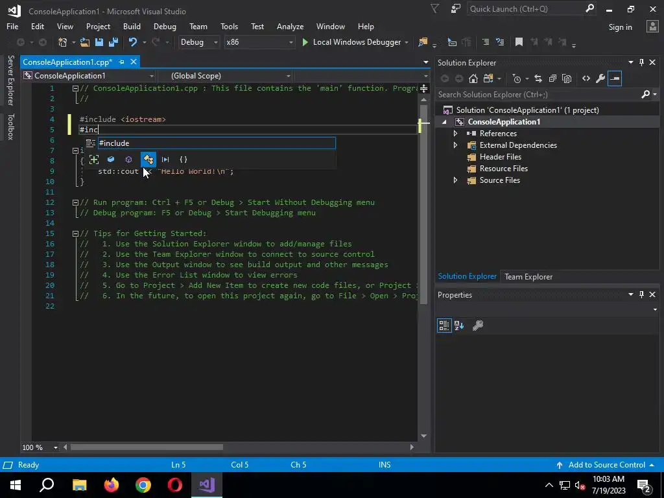Open the Debug menu
Screen dimensions: 664x498
coord(165,26)
